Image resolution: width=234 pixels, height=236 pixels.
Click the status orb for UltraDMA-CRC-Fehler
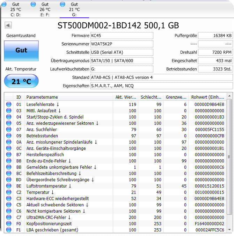[9, 218]
